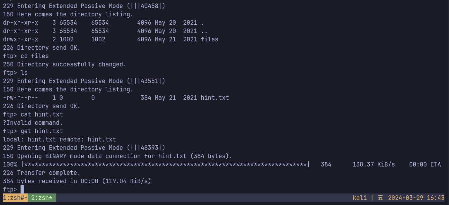
Task: Click the 100% progress percentage
Action: [10, 165]
